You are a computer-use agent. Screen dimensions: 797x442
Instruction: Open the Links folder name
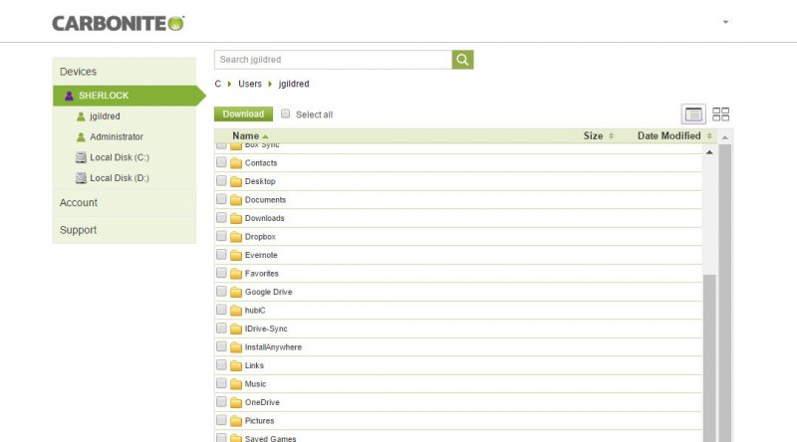click(x=254, y=365)
